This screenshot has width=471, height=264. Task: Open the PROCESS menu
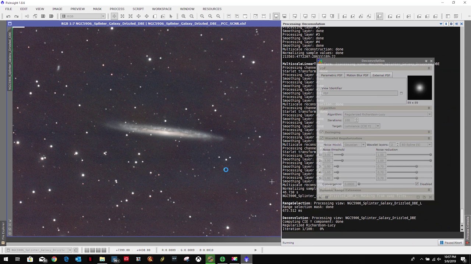coord(117,9)
